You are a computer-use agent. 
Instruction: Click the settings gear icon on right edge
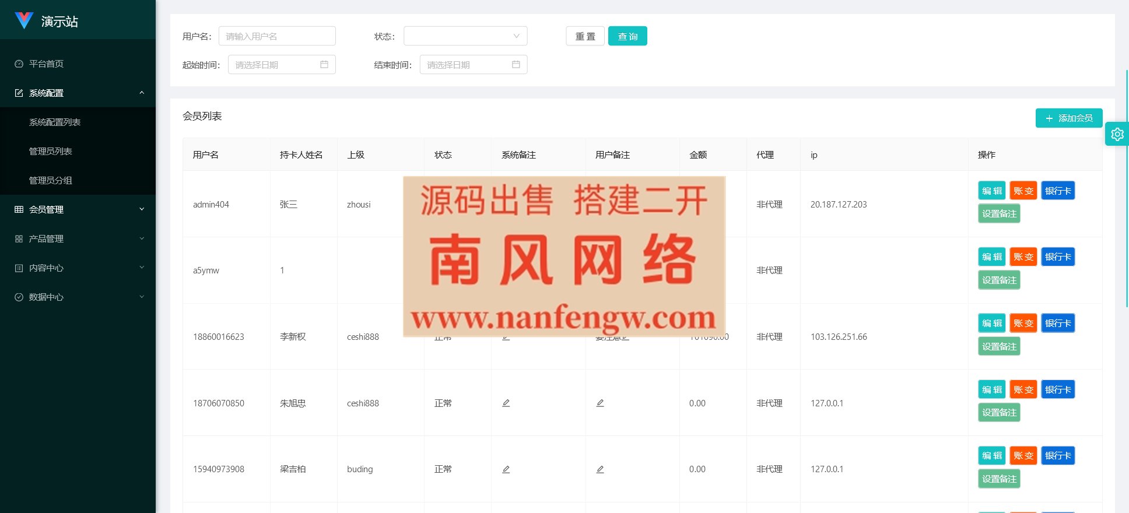pyautogui.click(x=1117, y=134)
